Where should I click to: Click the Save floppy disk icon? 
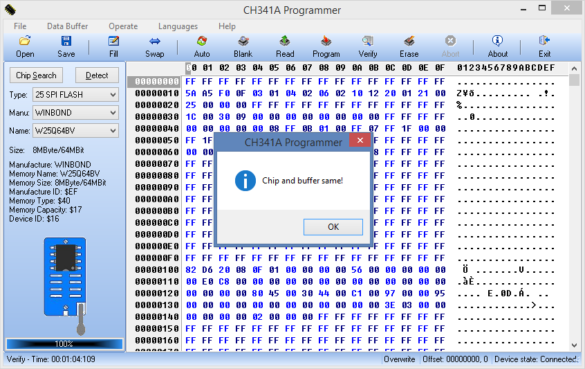click(66, 41)
